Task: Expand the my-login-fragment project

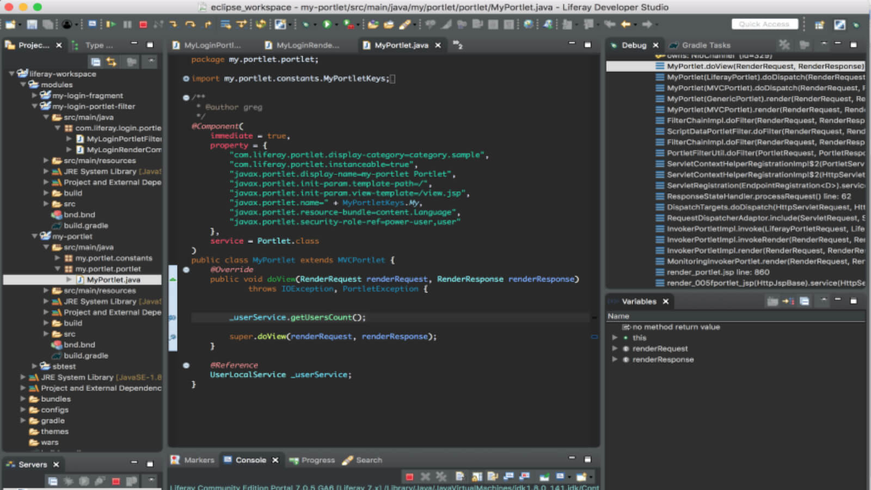Action: click(34, 95)
